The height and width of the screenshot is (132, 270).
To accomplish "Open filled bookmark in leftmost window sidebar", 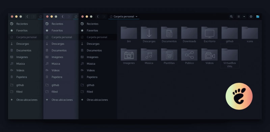I will tap(26, 92).
